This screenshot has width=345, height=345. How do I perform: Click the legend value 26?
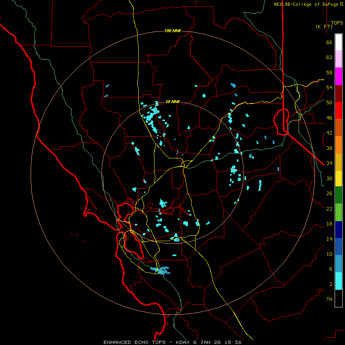(329, 194)
